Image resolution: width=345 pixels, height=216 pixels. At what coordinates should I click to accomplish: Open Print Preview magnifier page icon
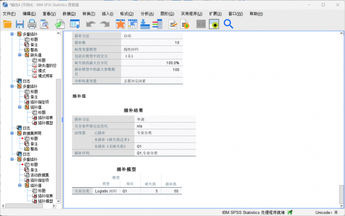click(x=44, y=24)
